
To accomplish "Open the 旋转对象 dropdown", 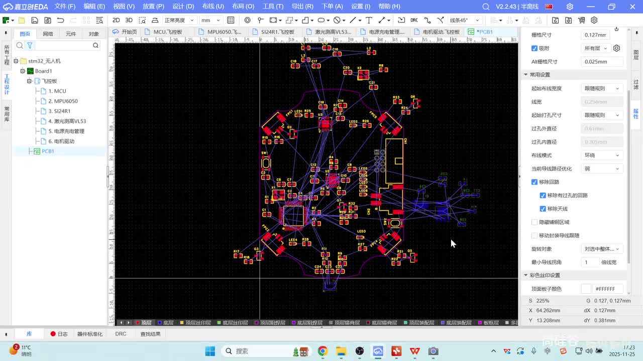I will (602, 249).
